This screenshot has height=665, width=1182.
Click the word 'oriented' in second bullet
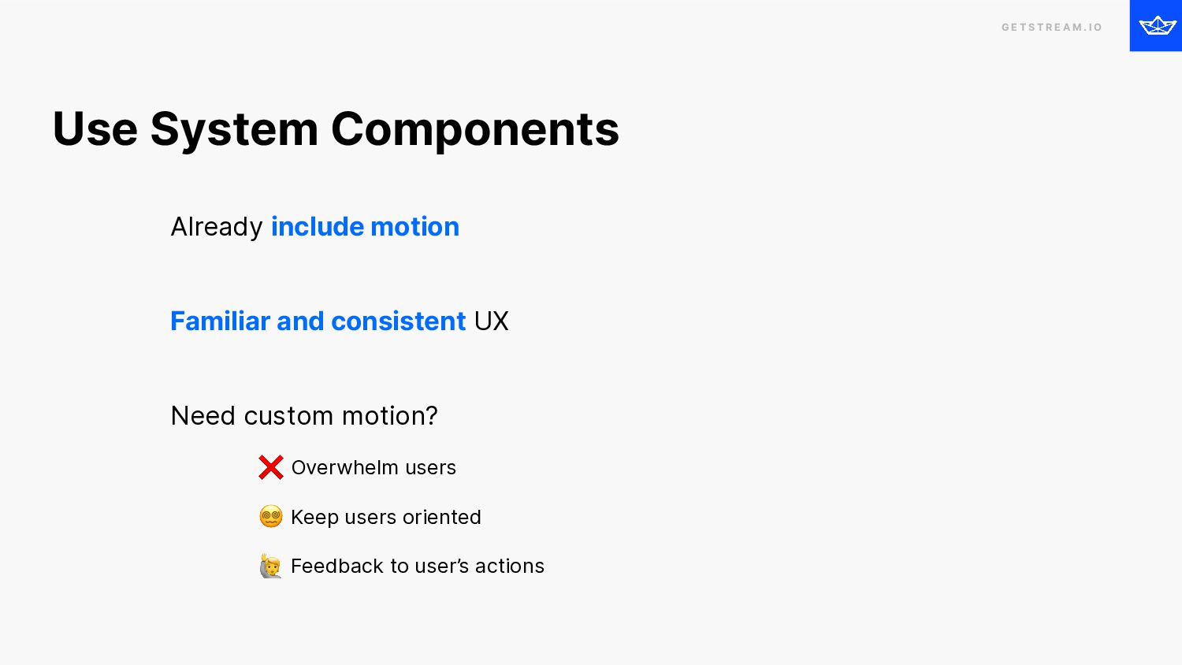coord(441,518)
